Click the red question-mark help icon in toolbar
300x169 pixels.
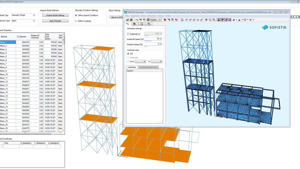click(165, 20)
